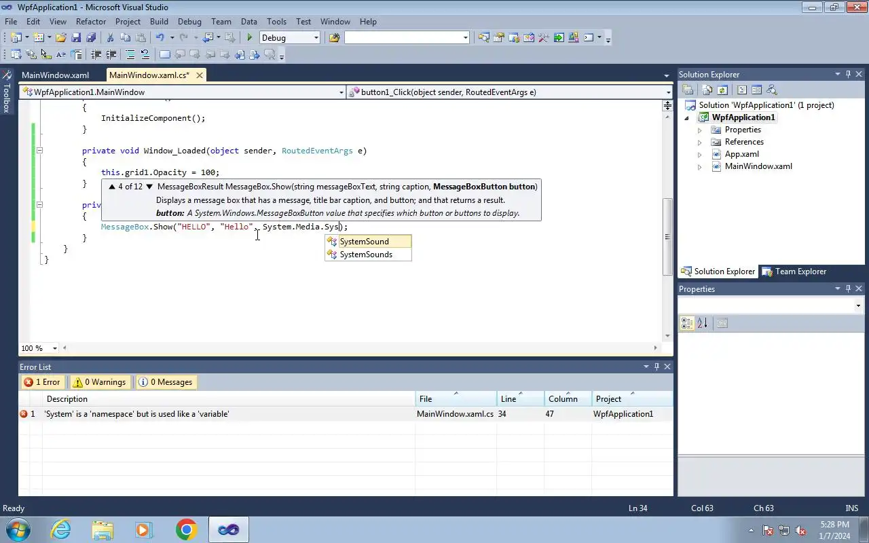Screen dimensions: 869x543
Task: Click the Toolbox hammer-and-wrench toolbar icon
Action: click(x=543, y=38)
